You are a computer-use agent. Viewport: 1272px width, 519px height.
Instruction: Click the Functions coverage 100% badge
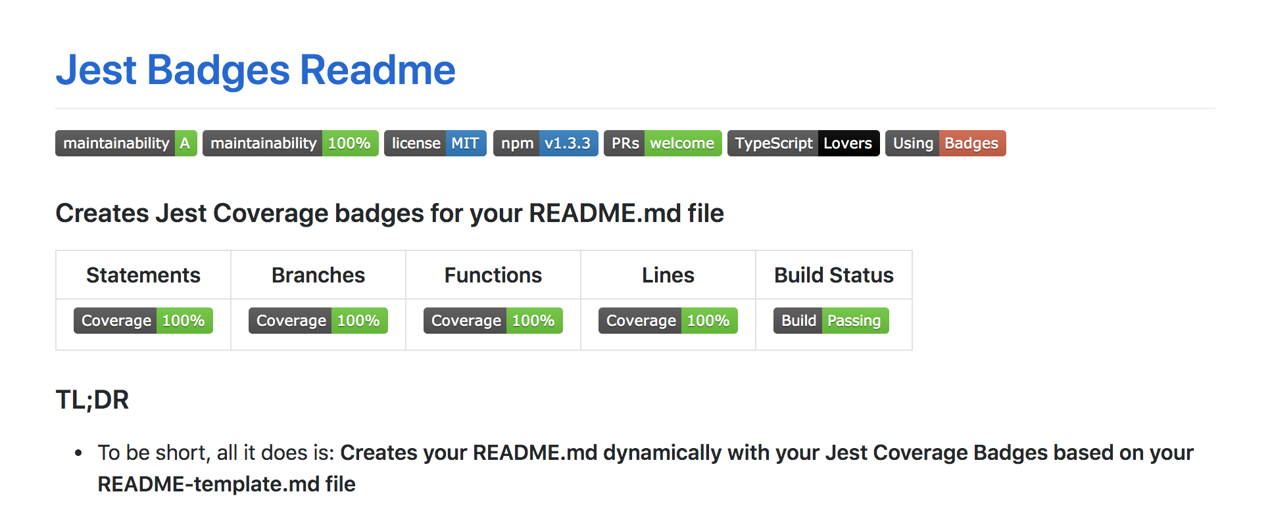tap(493, 321)
